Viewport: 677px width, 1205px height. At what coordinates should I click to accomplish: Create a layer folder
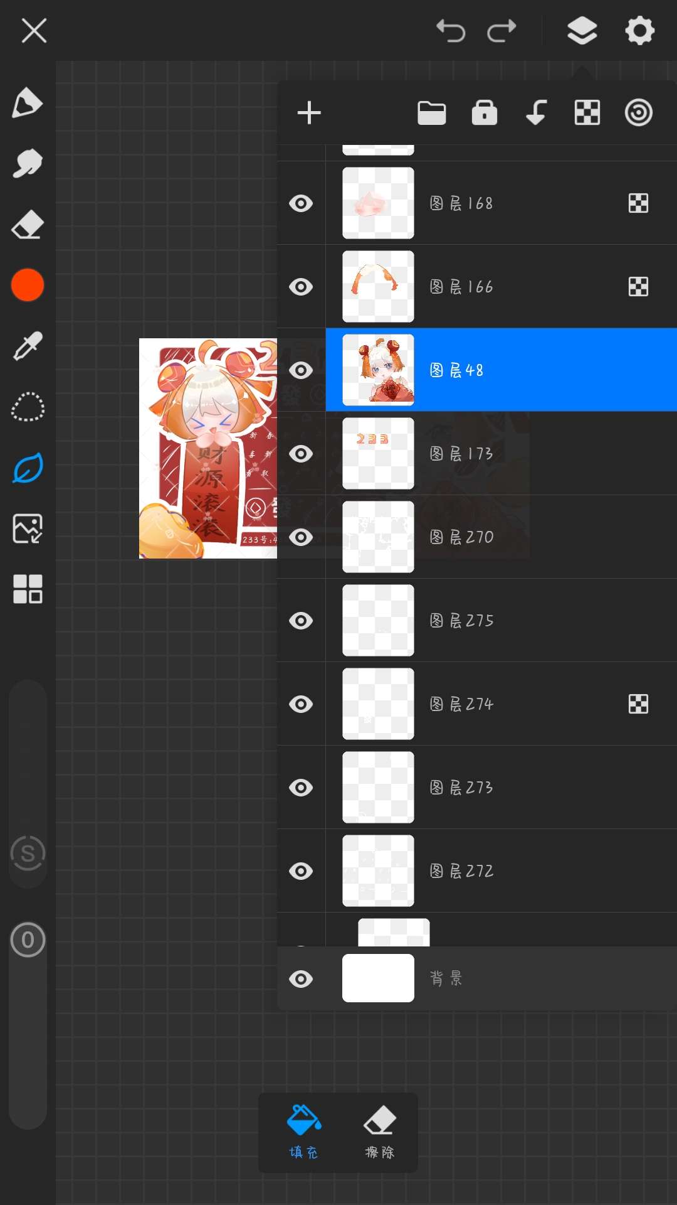pos(432,113)
